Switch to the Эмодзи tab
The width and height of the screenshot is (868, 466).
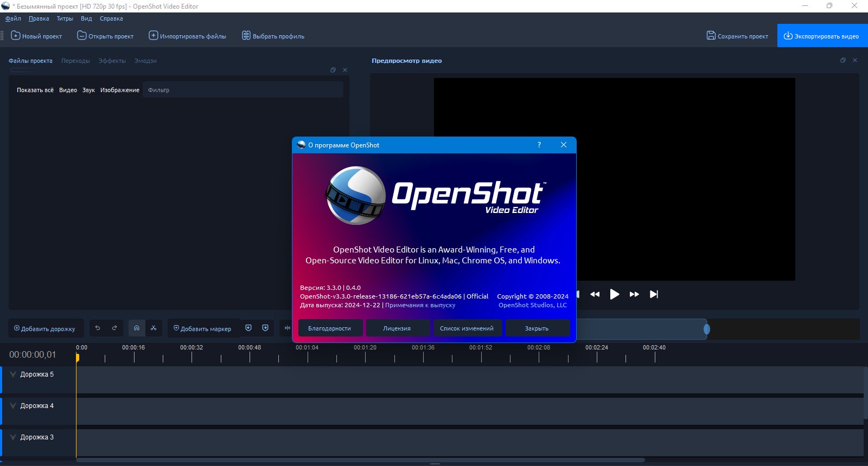[x=145, y=61]
